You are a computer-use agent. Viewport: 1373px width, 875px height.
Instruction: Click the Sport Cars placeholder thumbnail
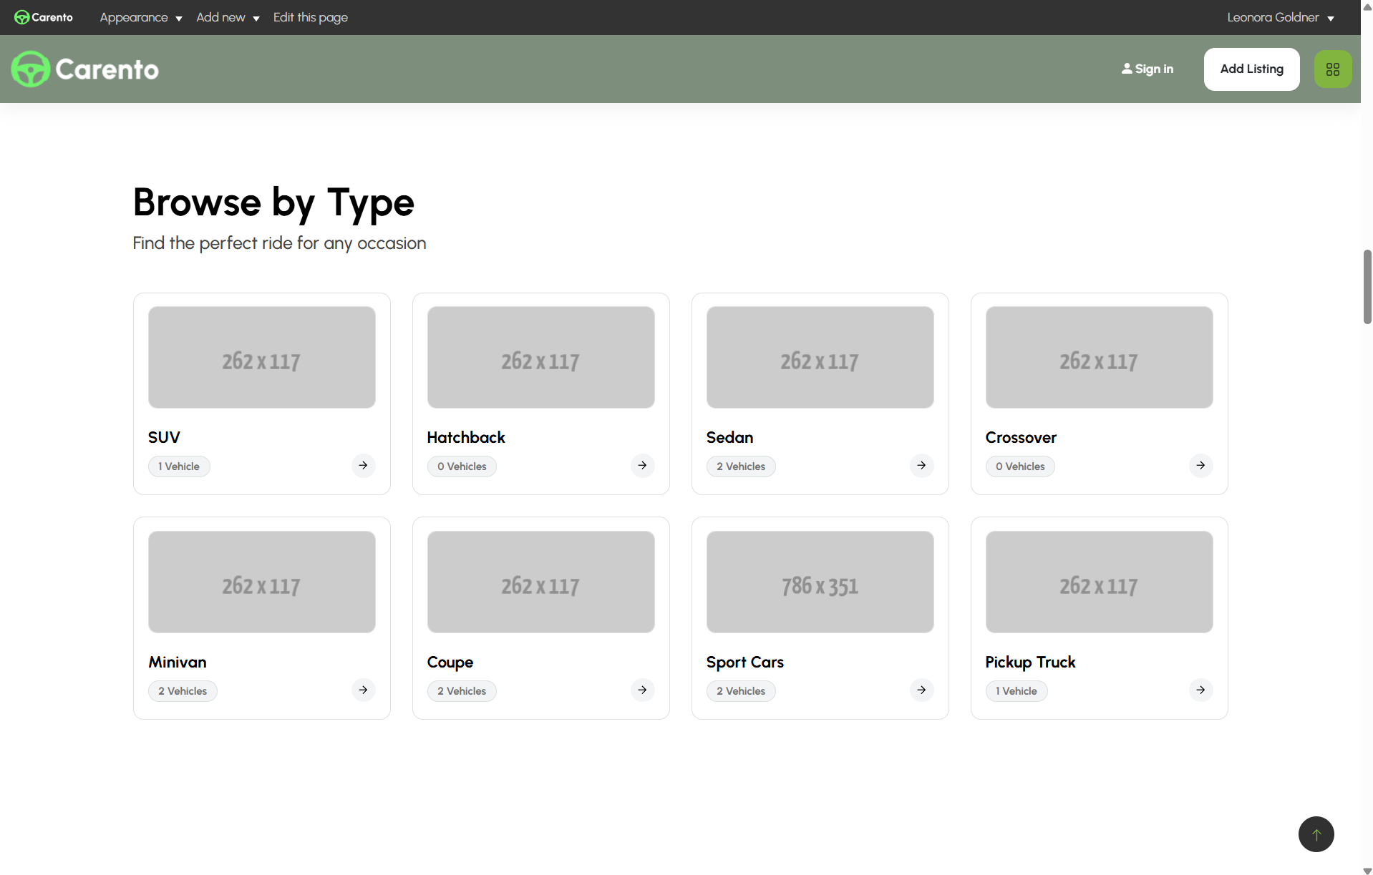tap(820, 582)
